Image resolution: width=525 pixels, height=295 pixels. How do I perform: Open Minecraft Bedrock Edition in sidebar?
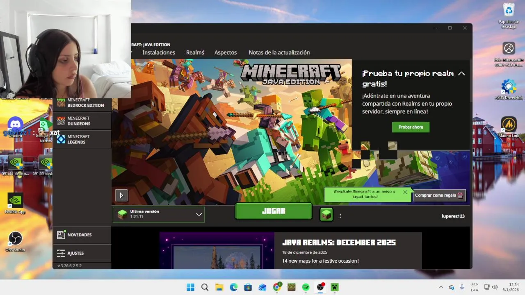82,102
